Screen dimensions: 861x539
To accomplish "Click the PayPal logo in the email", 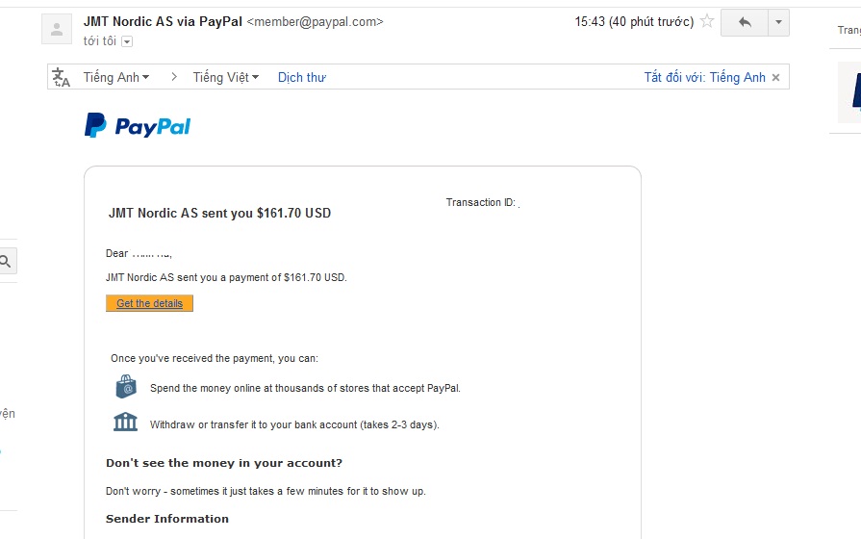I will click(x=138, y=126).
